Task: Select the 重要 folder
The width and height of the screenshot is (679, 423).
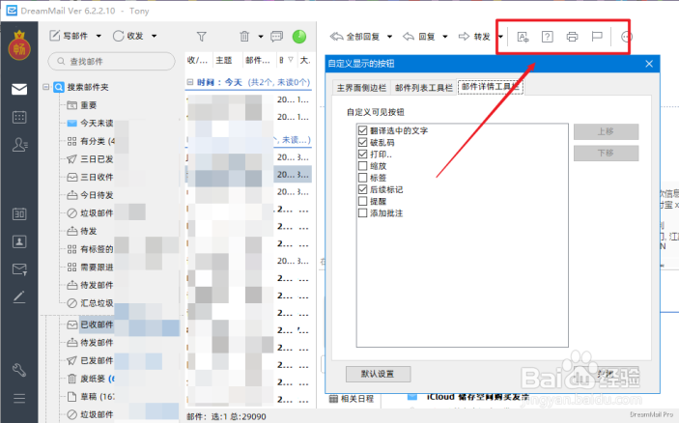Action: 82,105
